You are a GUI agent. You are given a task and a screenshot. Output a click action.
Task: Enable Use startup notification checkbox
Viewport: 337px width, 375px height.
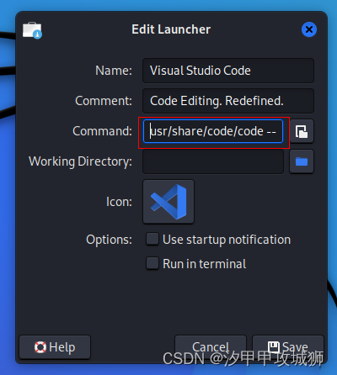pyautogui.click(x=152, y=239)
